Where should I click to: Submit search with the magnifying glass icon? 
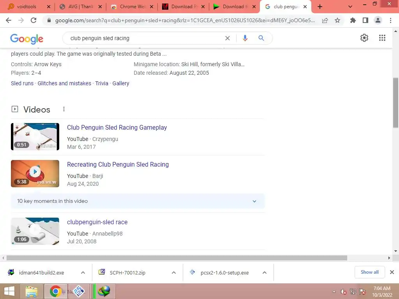[x=261, y=38]
